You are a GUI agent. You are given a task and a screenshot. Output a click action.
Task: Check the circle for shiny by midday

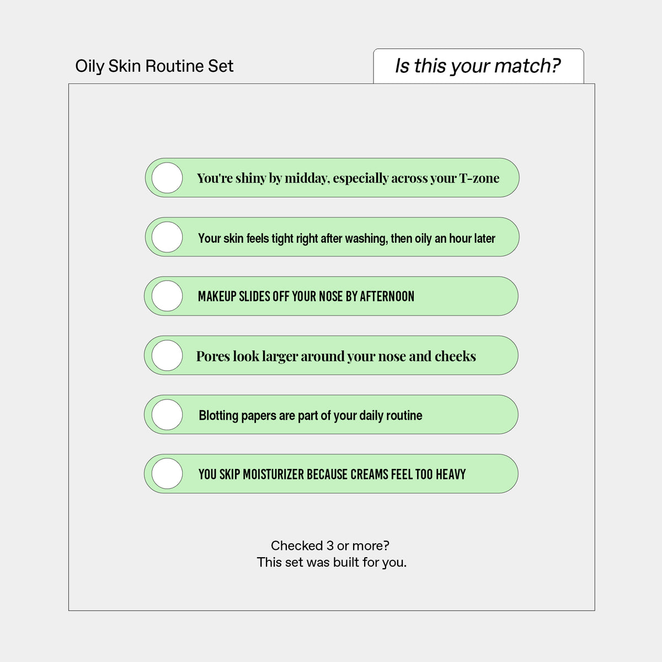point(167,178)
